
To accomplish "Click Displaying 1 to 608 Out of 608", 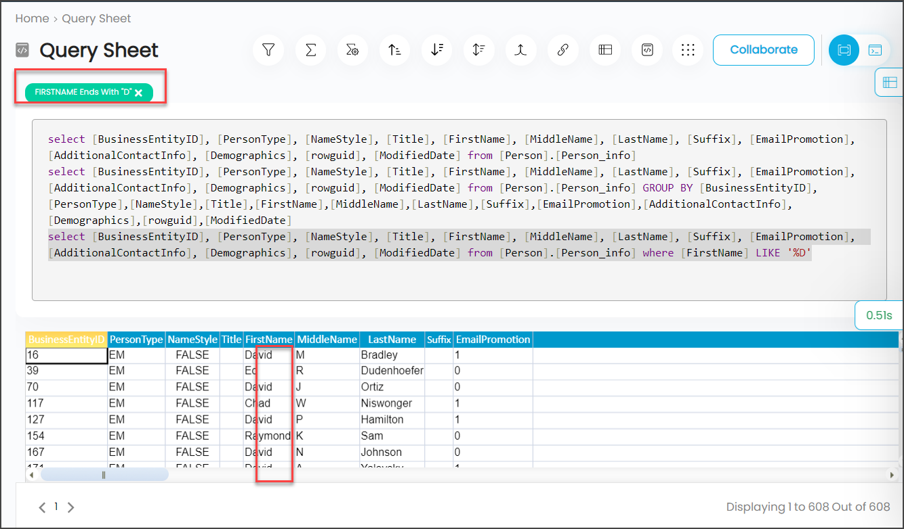I will (x=808, y=507).
